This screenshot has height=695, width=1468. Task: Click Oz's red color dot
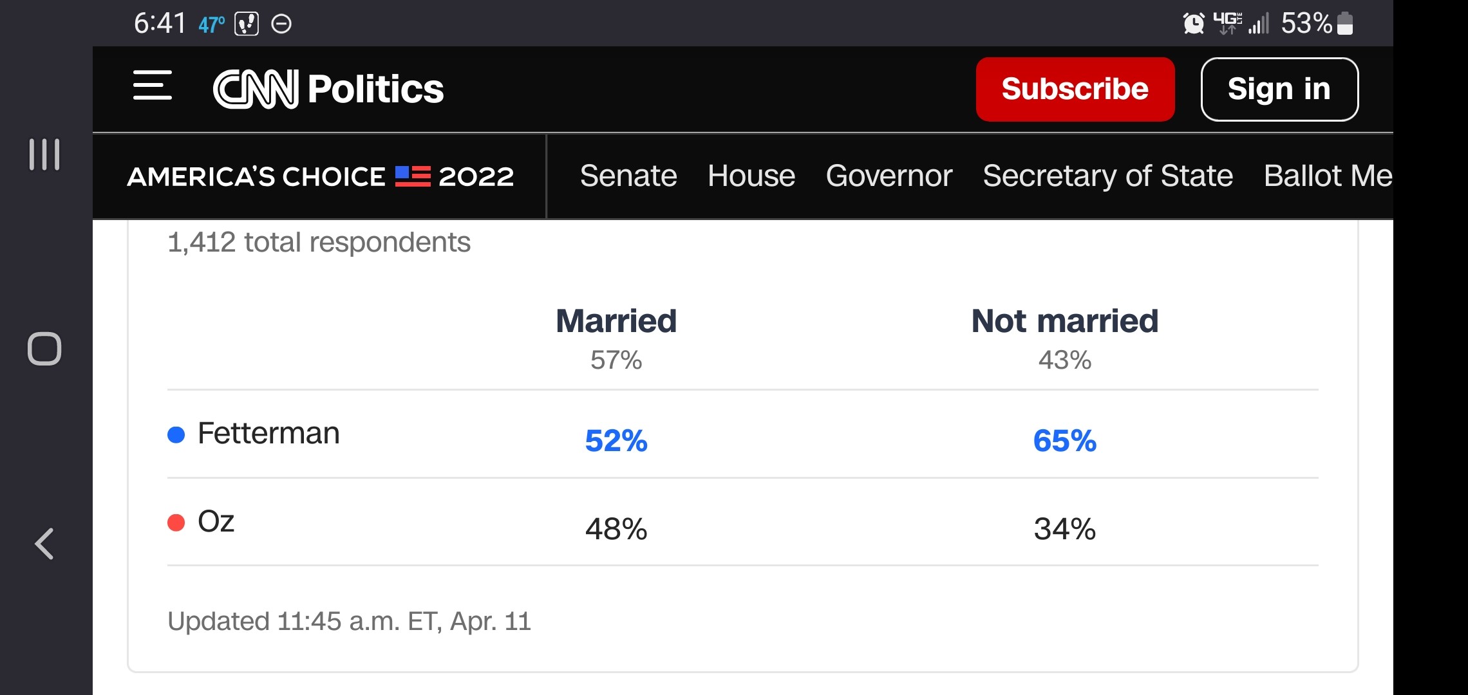click(x=176, y=523)
